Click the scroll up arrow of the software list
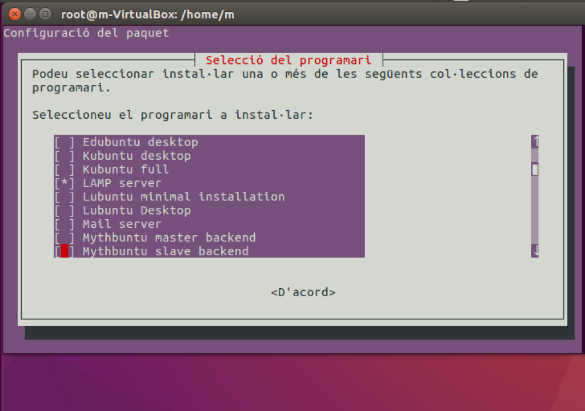 (535, 142)
